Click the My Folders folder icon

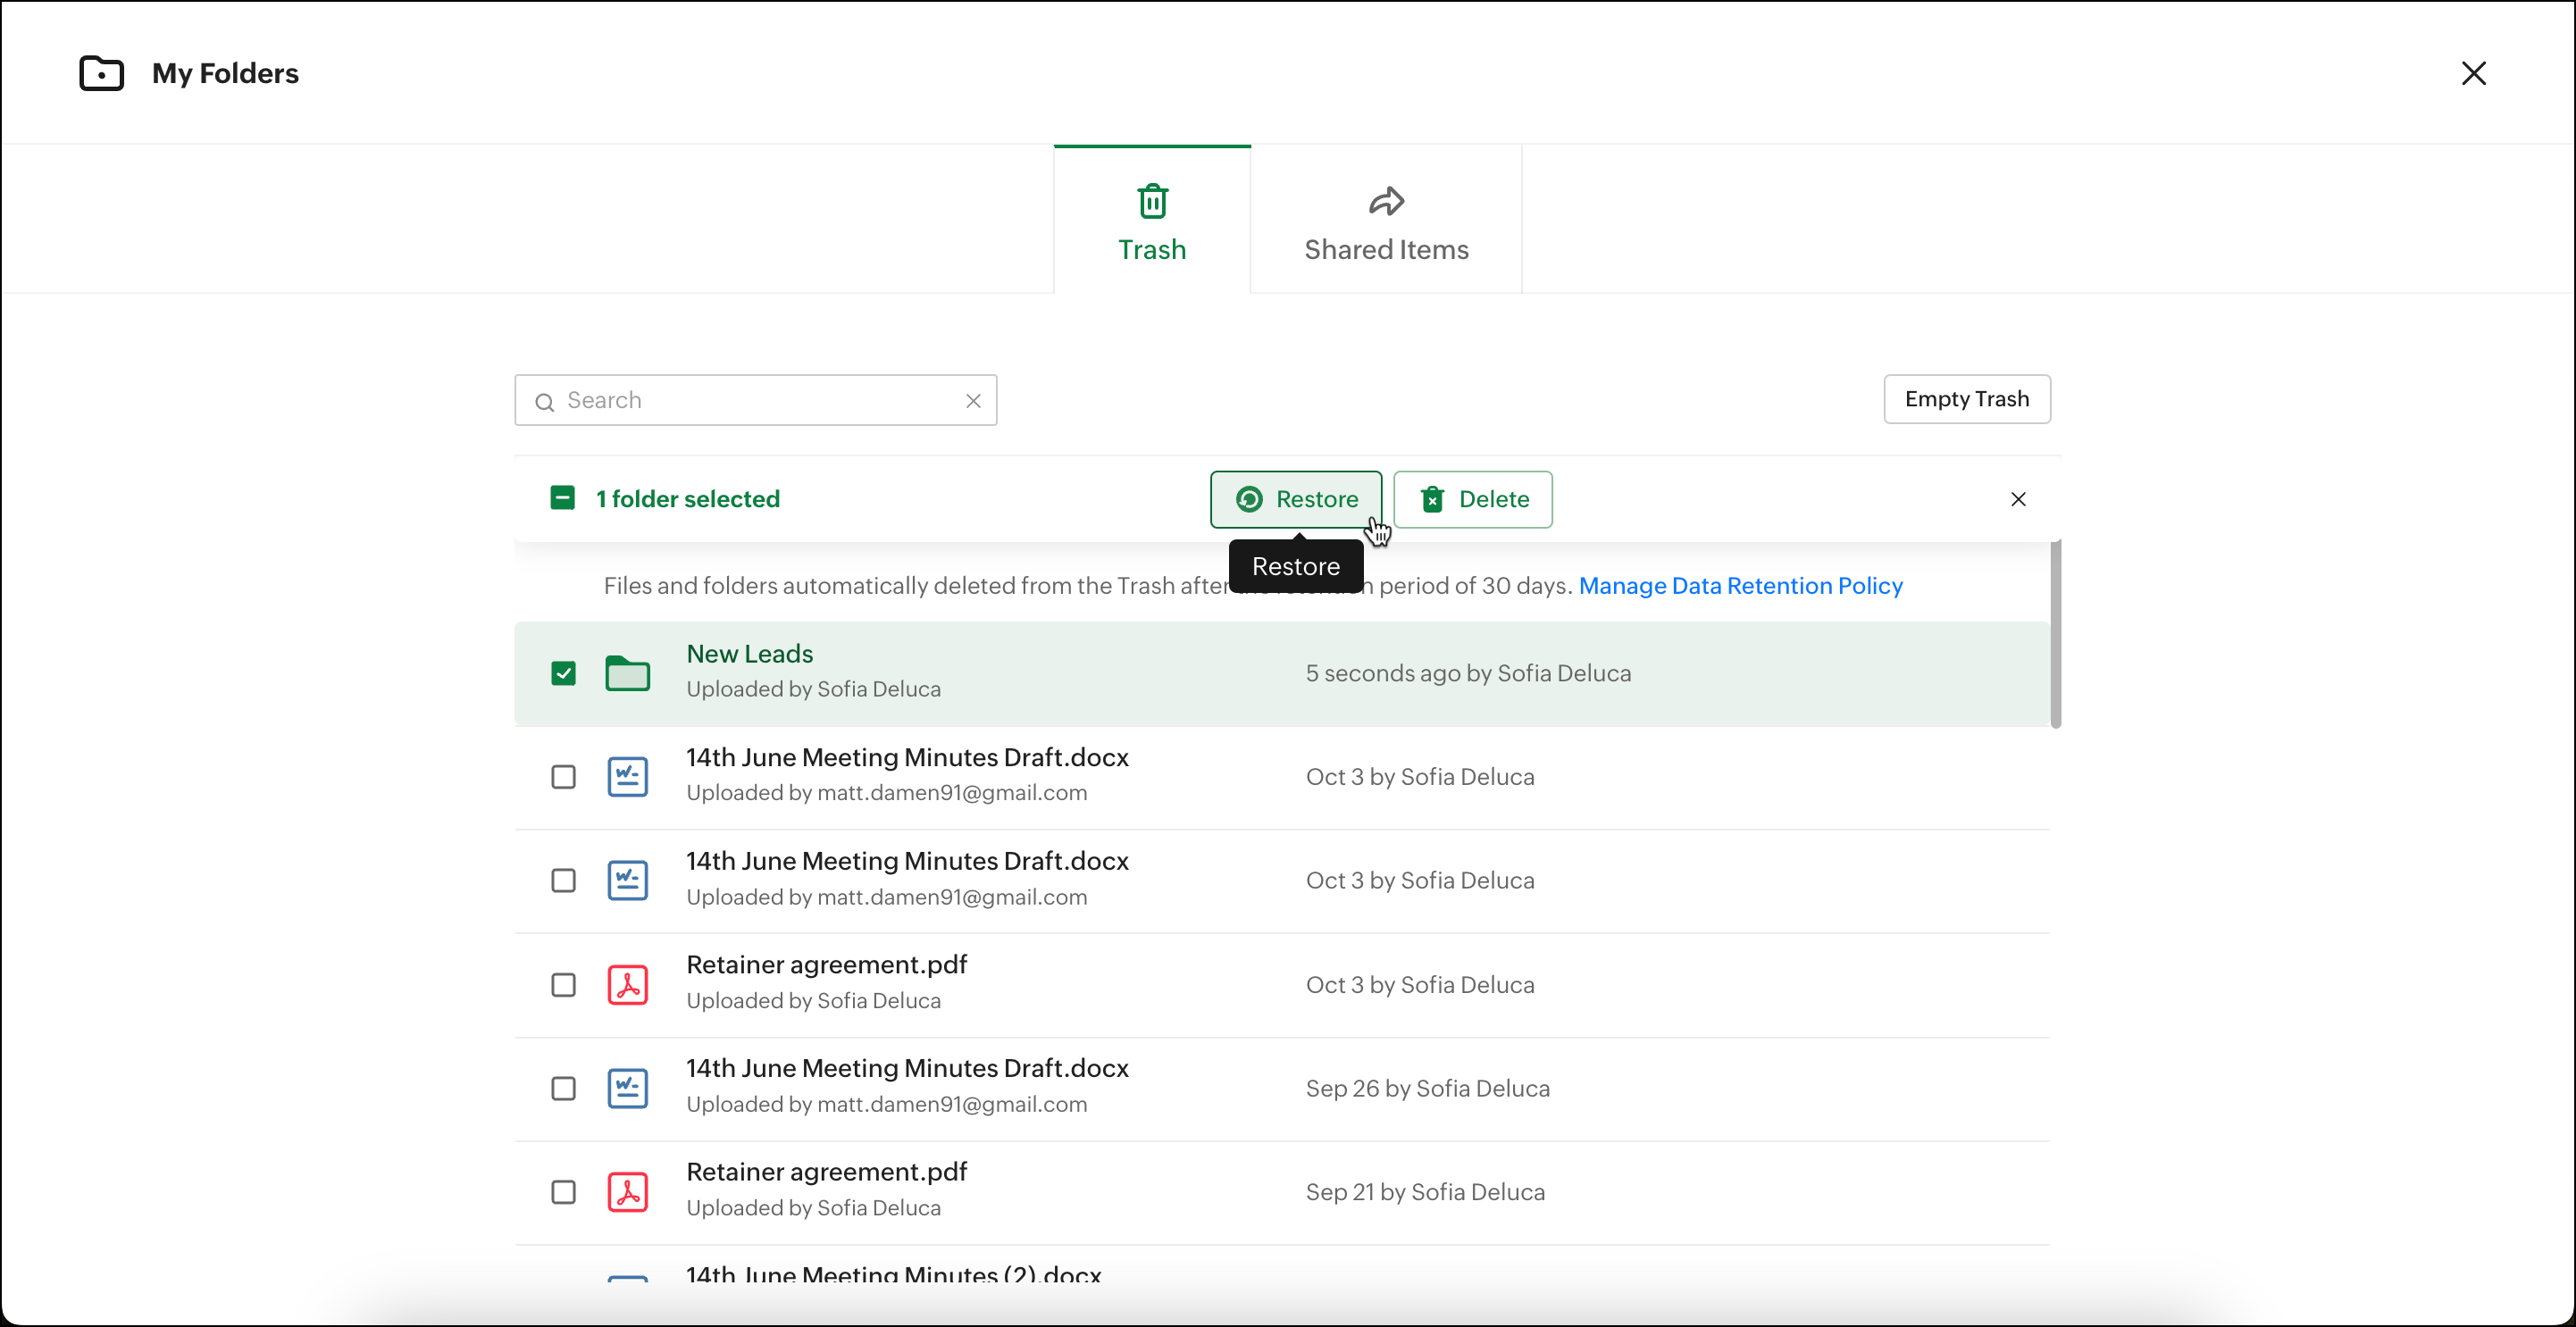101,74
